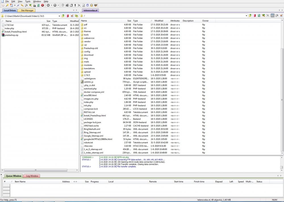This screenshot has height=202, width=284.
Task: Sort remote files by the Size column
Action: [x=129, y=21]
